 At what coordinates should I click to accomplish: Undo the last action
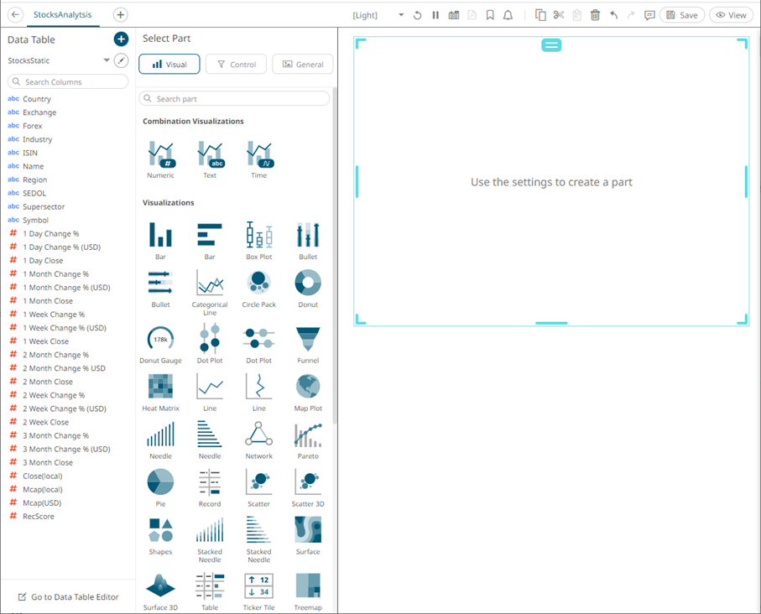tap(613, 14)
